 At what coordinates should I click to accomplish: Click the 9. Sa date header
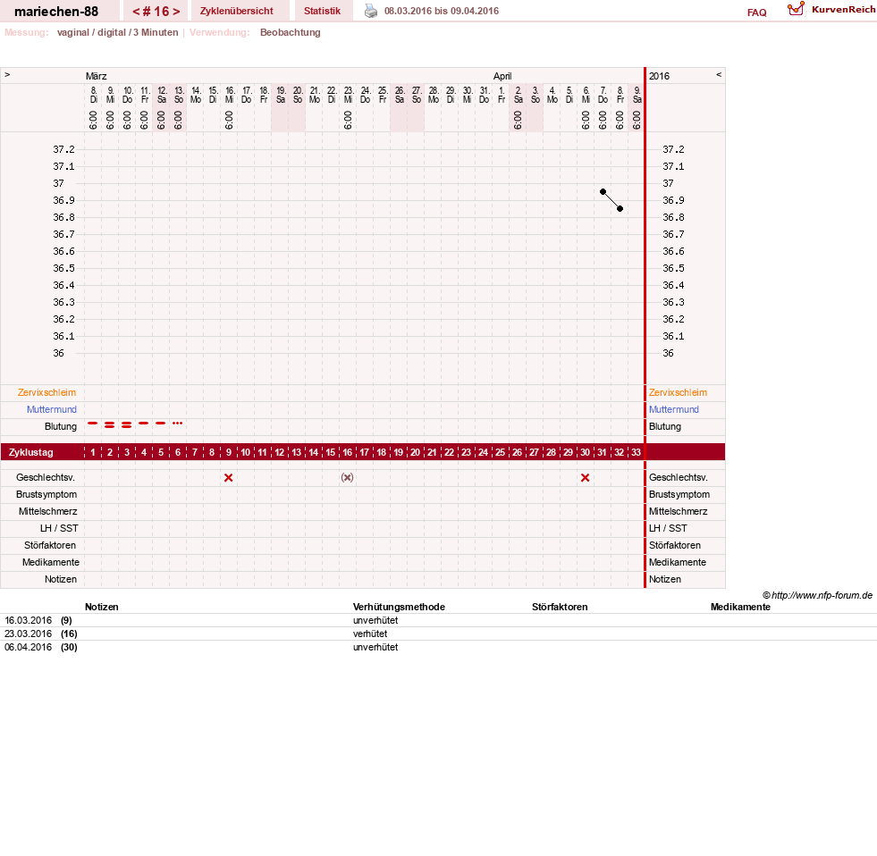(637, 95)
